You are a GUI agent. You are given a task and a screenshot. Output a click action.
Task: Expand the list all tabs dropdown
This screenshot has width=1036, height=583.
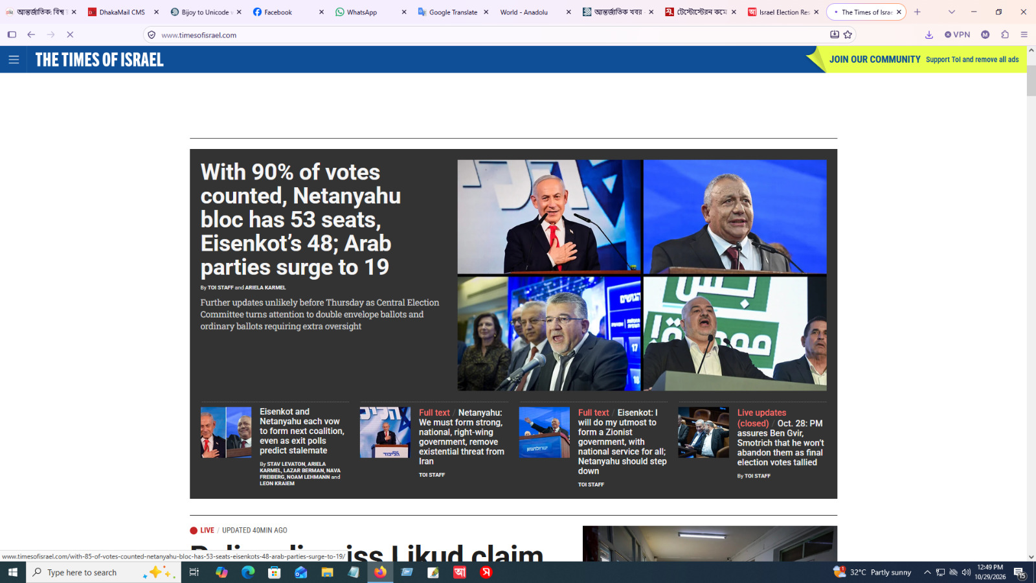952,12
